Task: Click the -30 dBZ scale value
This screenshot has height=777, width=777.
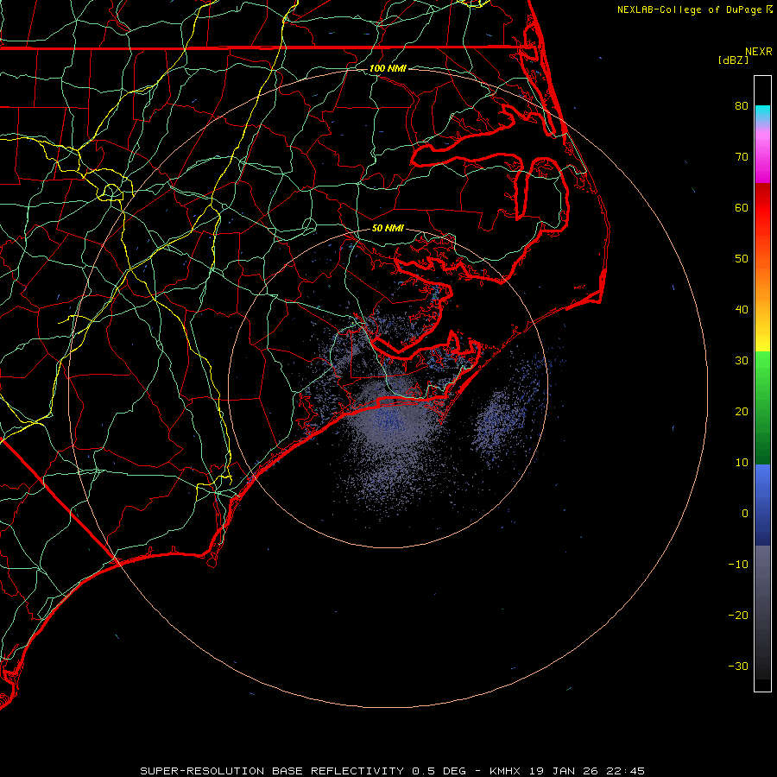Action: pos(738,666)
